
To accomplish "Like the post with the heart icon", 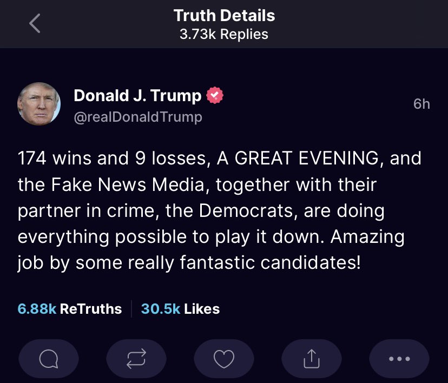I will pyautogui.click(x=223, y=358).
